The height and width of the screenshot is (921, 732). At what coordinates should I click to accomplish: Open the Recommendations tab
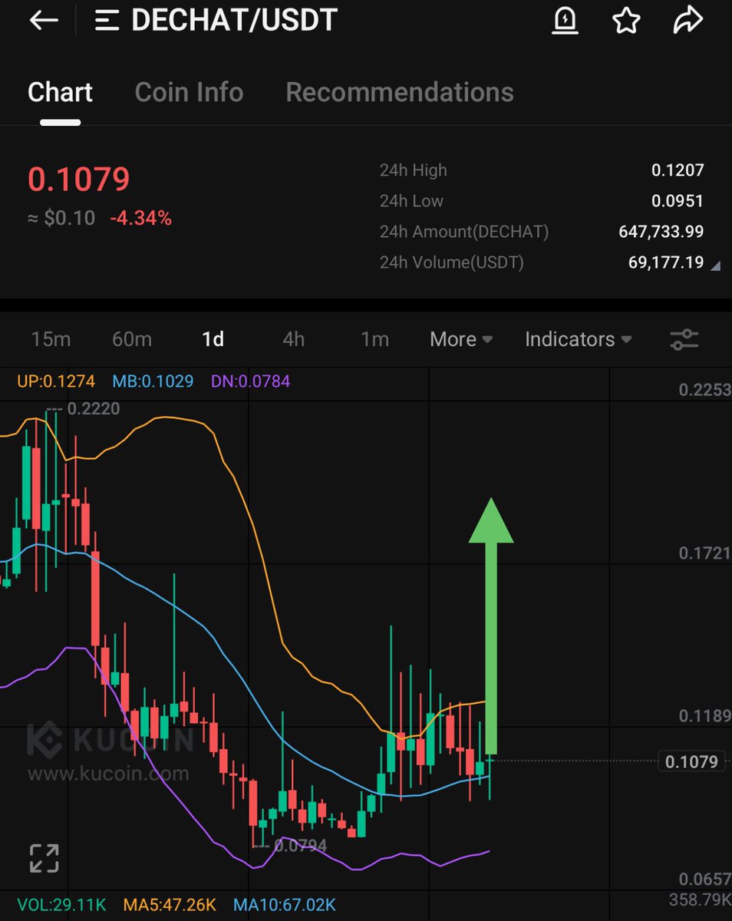pyautogui.click(x=400, y=92)
